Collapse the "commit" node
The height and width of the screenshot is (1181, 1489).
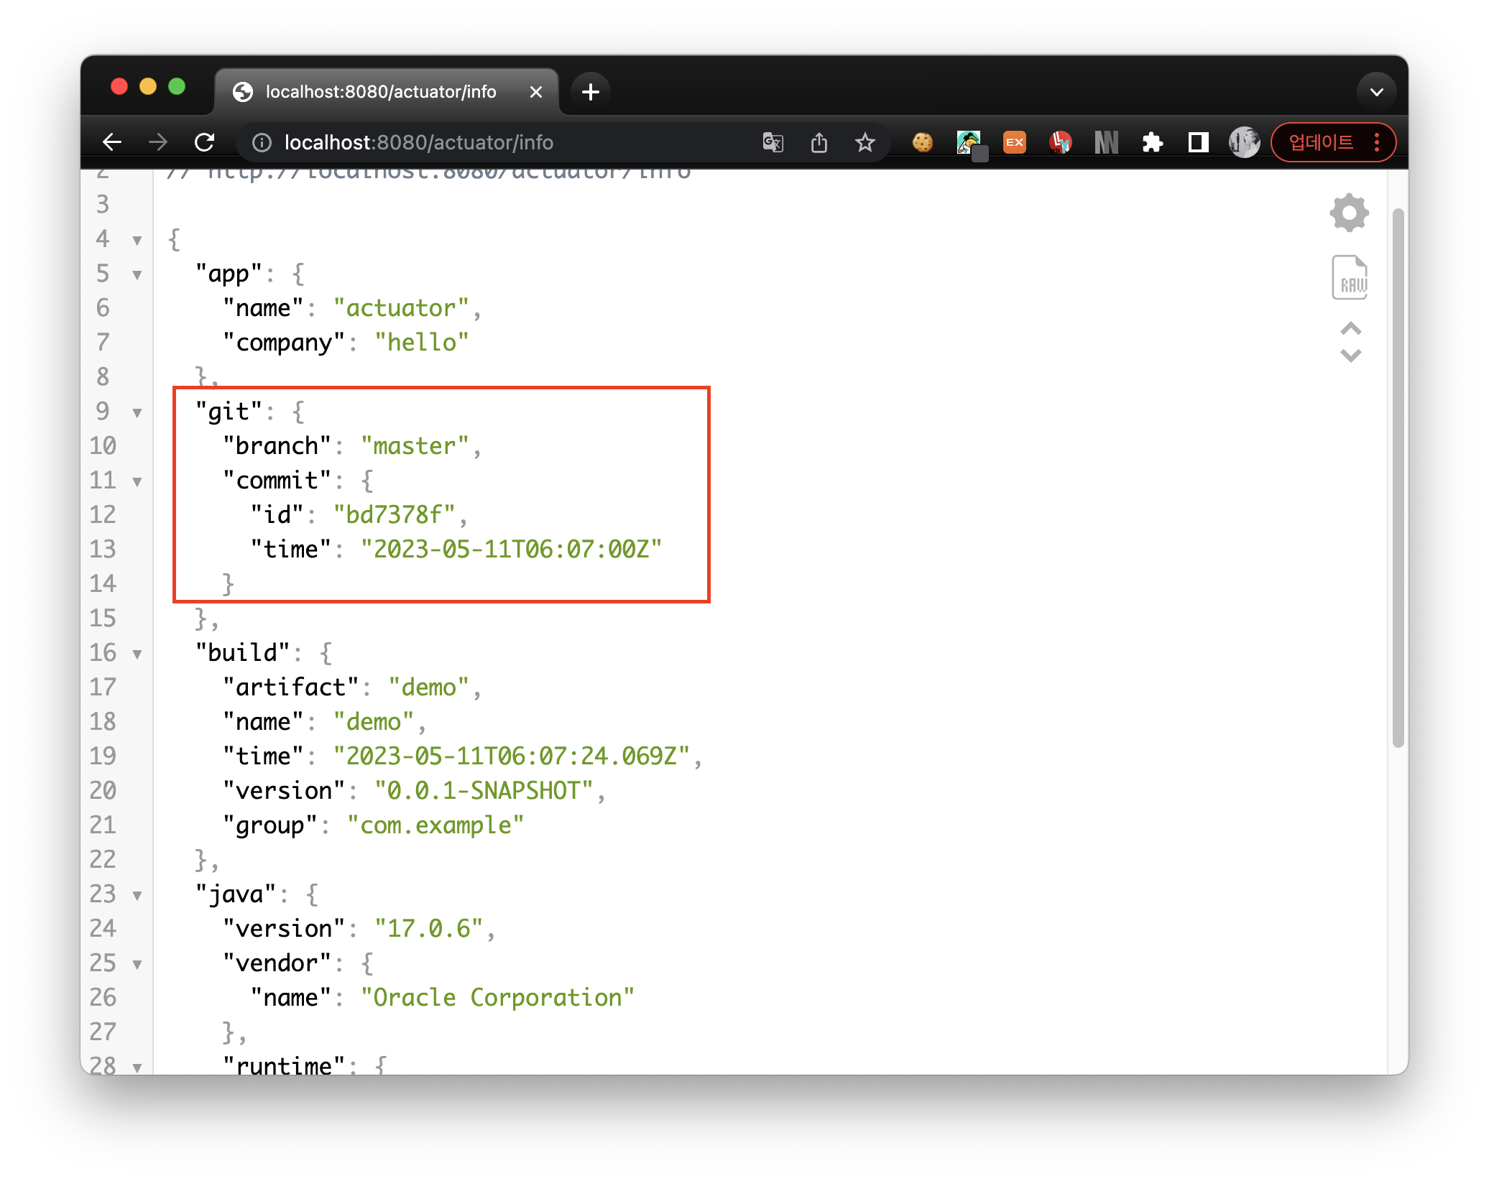137,481
